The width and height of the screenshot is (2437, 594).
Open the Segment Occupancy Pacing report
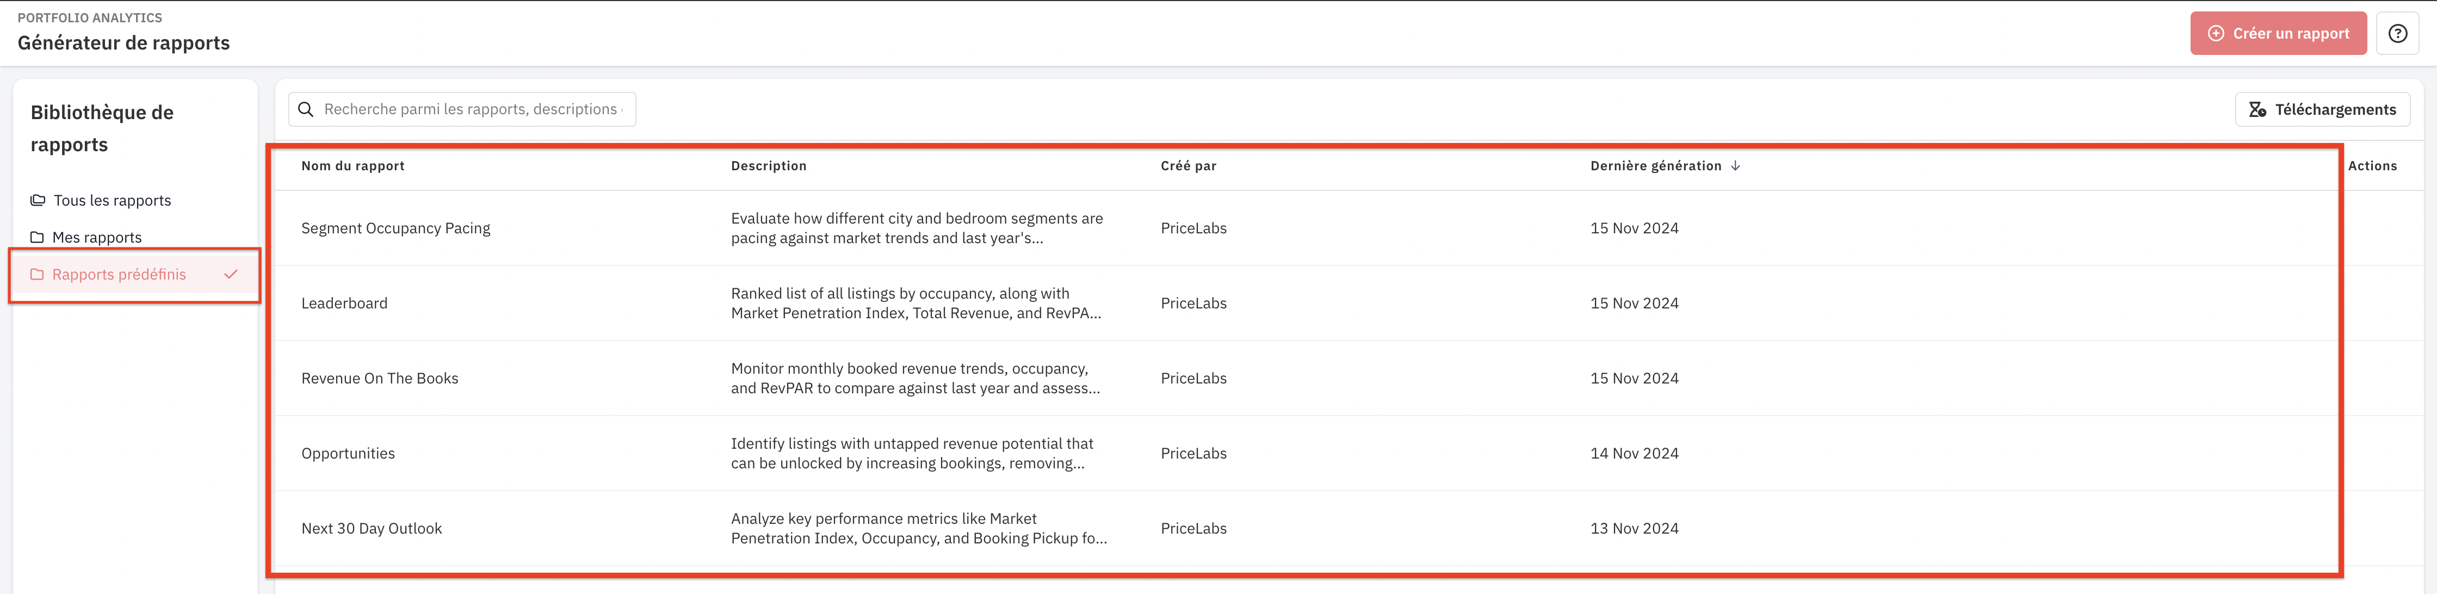click(395, 228)
